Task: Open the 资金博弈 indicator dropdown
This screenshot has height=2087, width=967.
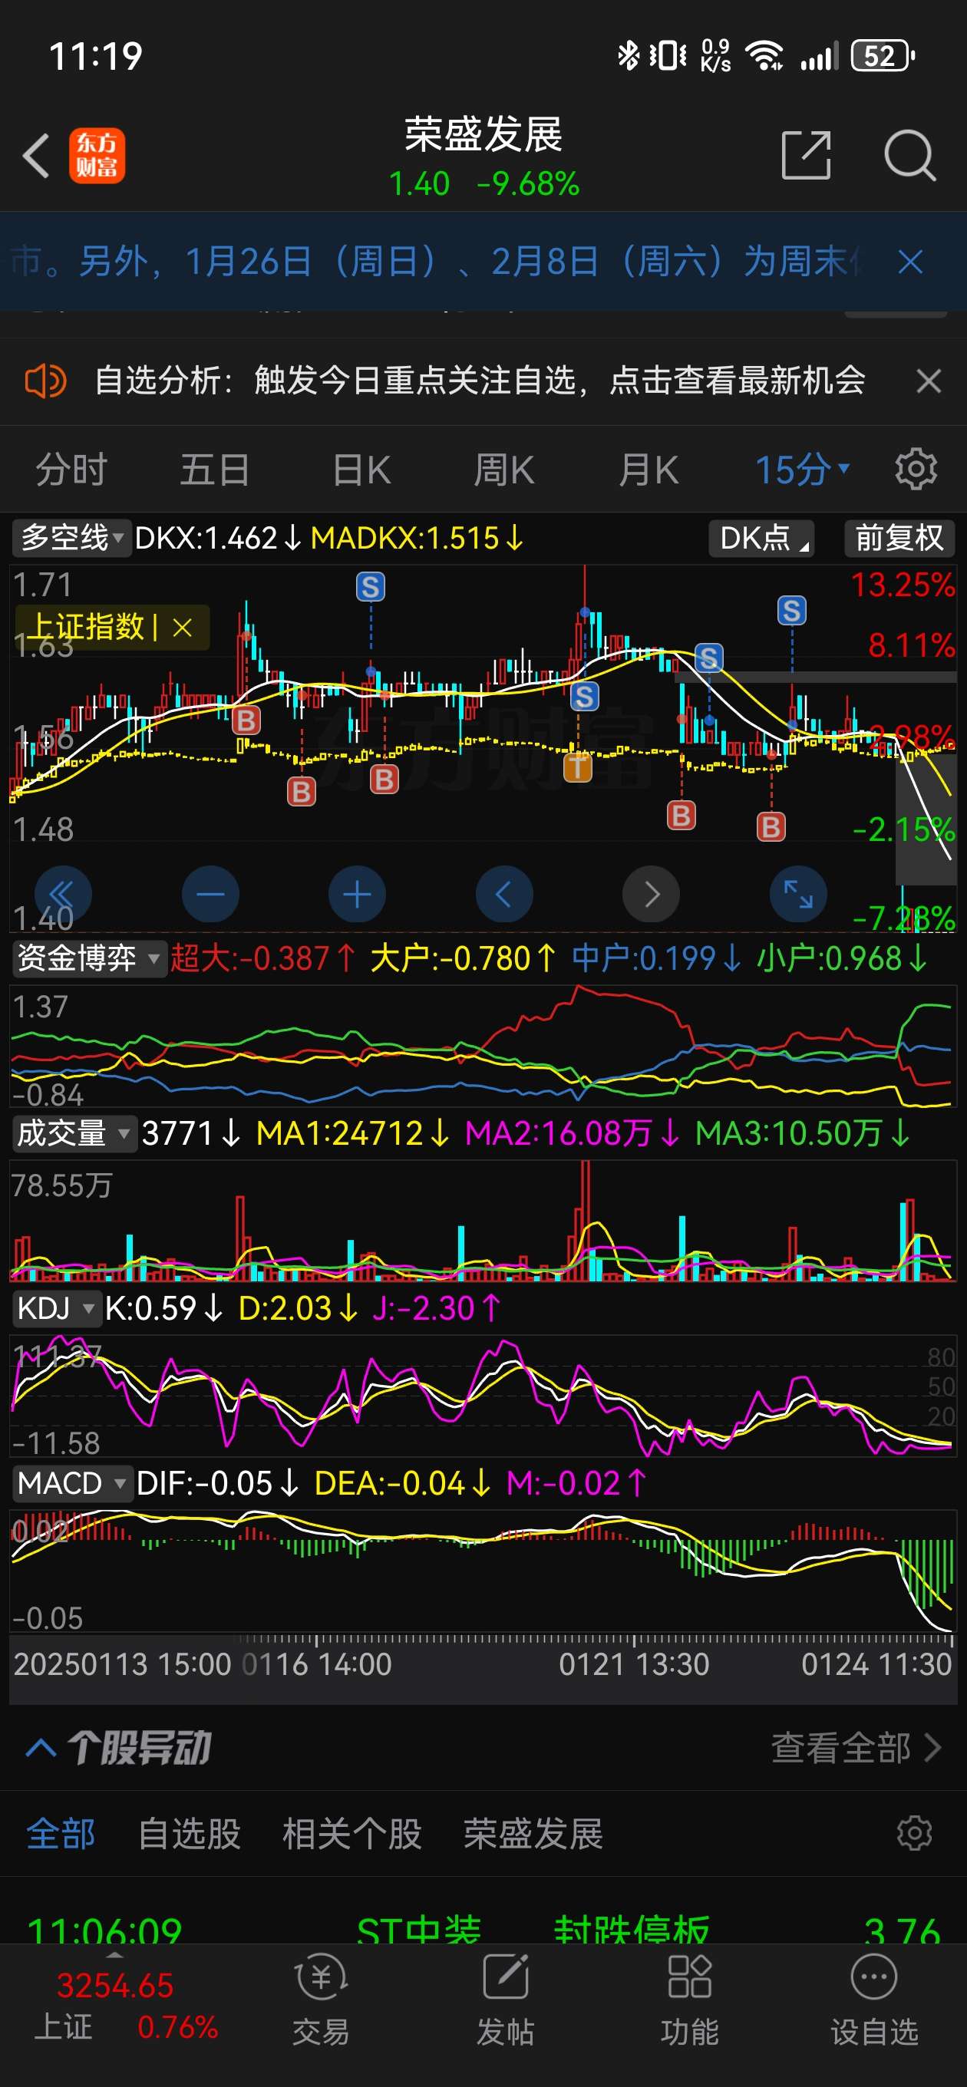Action: tap(88, 958)
